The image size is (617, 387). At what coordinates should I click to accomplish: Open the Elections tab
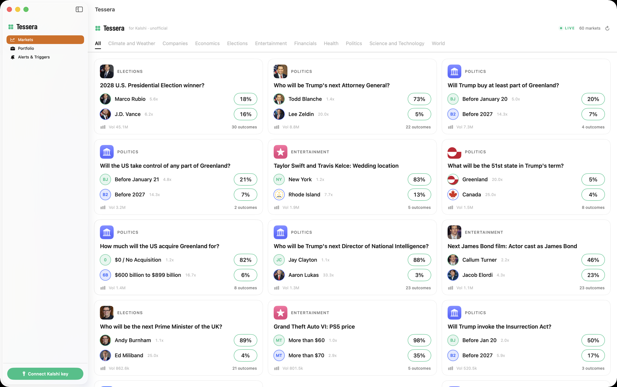237,43
